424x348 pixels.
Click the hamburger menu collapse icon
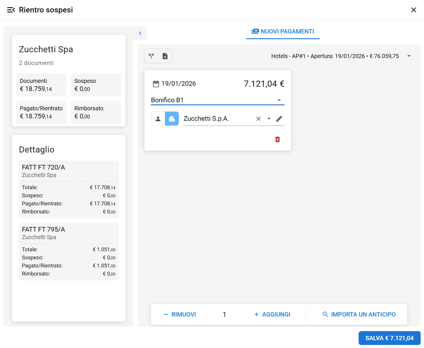[x=11, y=10]
